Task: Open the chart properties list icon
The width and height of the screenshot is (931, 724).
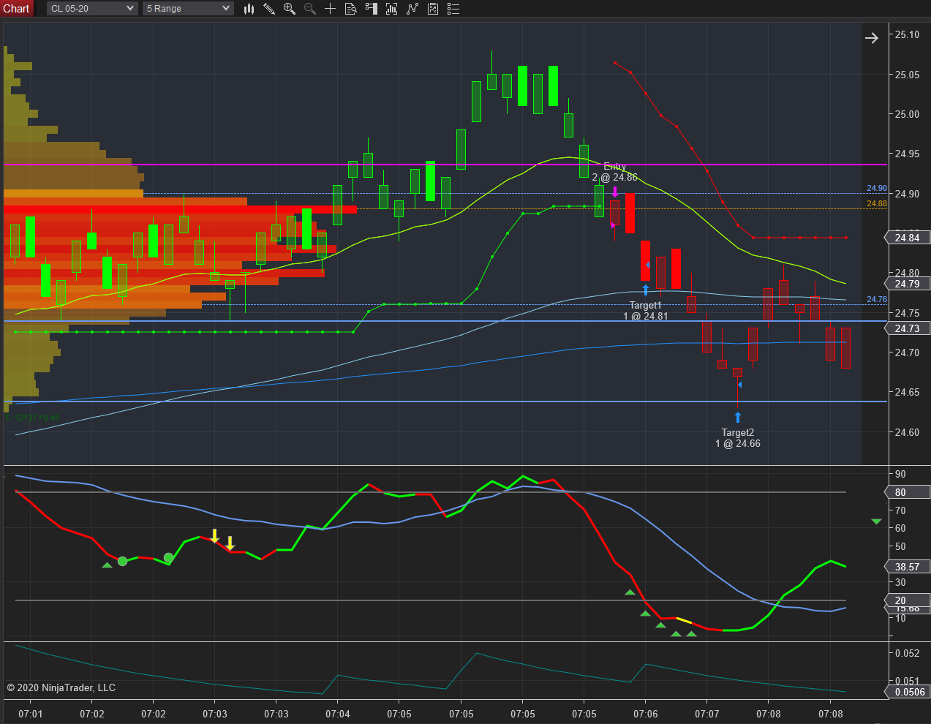Action: 453,9
